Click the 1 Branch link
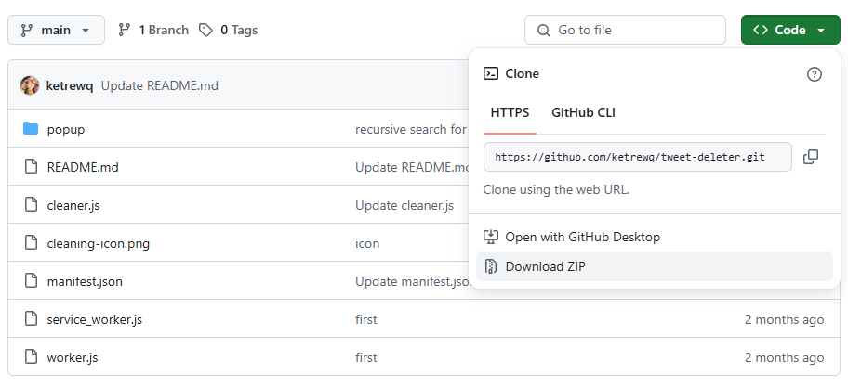The width and height of the screenshot is (848, 387). [x=164, y=31]
